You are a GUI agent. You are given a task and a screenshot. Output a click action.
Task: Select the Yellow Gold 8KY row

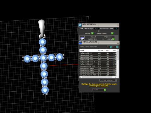(98, 53)
